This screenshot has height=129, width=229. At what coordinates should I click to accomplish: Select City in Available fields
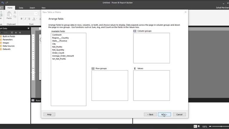point(54,44)
